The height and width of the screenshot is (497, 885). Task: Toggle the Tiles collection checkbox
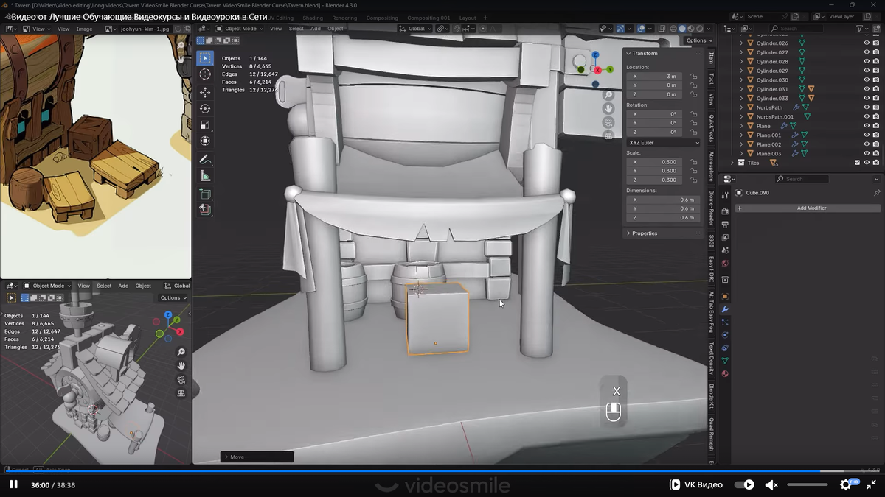pos(857,163)
